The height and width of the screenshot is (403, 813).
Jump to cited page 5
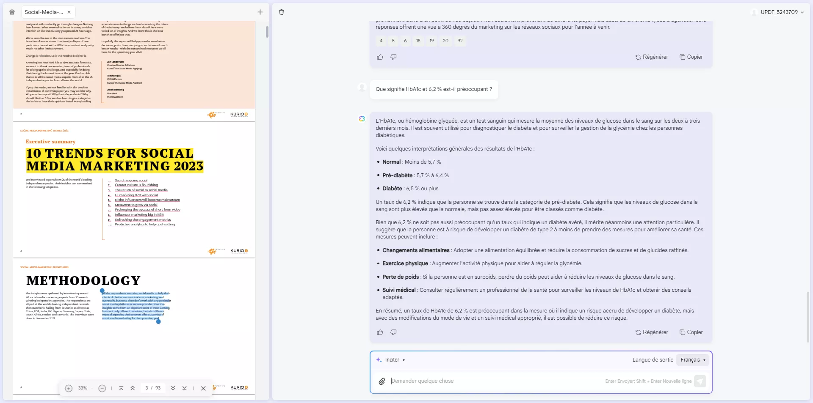click(x=393, y=41)
